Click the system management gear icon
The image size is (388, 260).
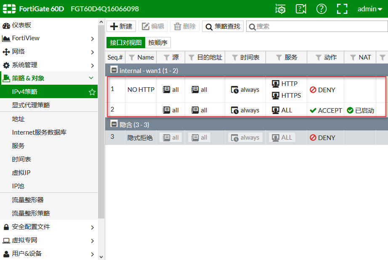pos(6,65)
